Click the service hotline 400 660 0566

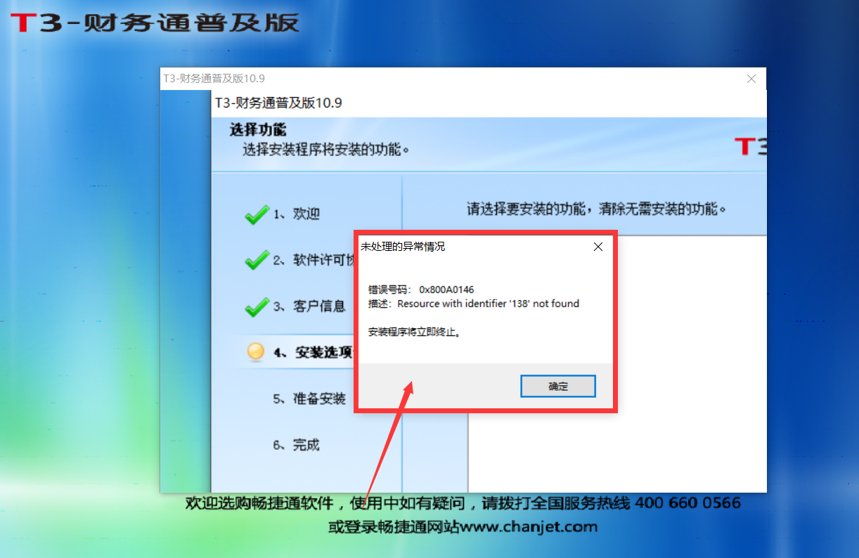[x=687, y=503]
